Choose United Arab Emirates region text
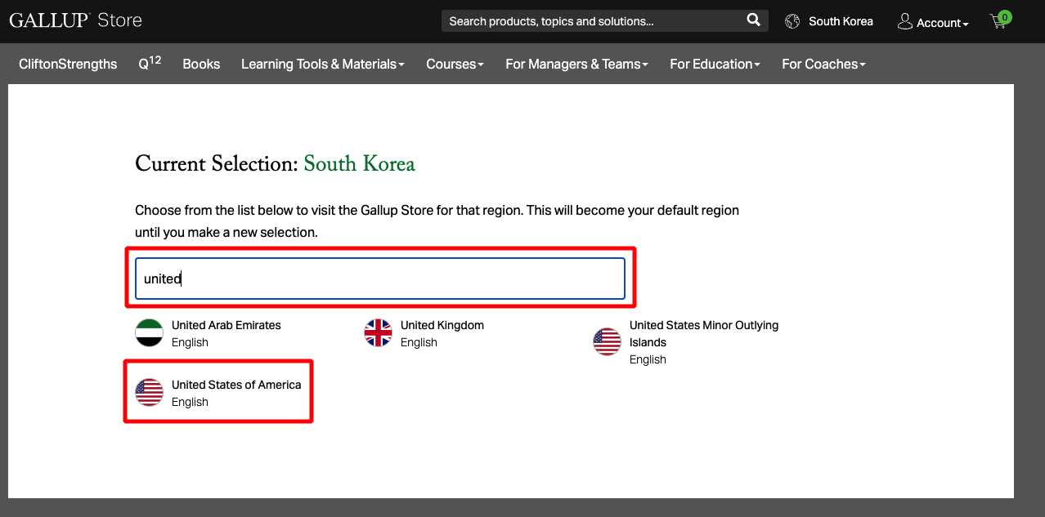1045x517 pixels. (x=226, y=325)
